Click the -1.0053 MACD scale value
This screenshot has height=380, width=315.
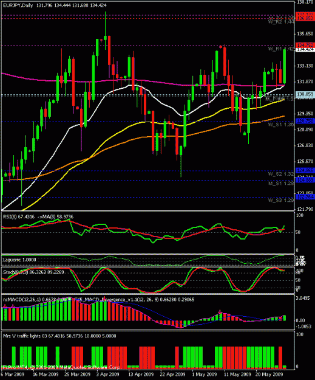(303, 326)
